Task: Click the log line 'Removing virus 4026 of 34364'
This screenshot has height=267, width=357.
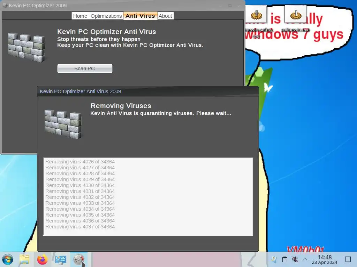Action: [x=80, y=162]
